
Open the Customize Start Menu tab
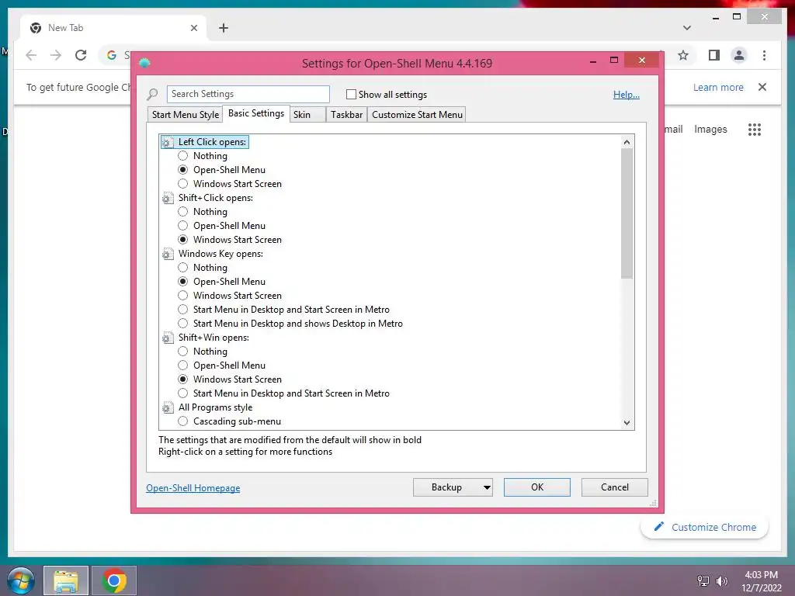[417, 115]
